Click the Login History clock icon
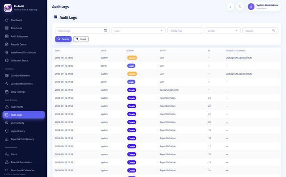 pos(7,131)
